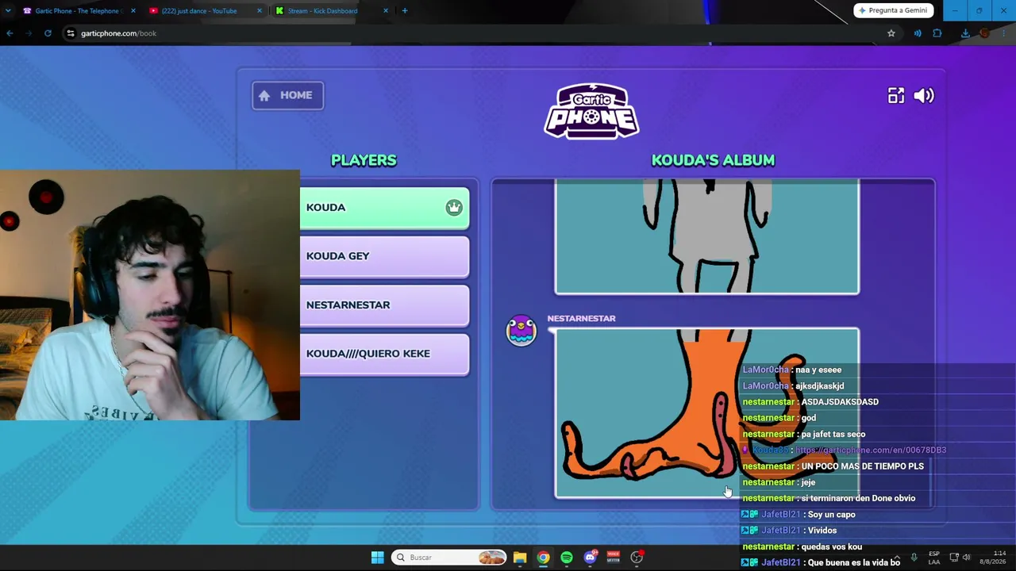Open OBS Studio from the taskbar
The image size is (1016, 571).
[x=637, y=558]
